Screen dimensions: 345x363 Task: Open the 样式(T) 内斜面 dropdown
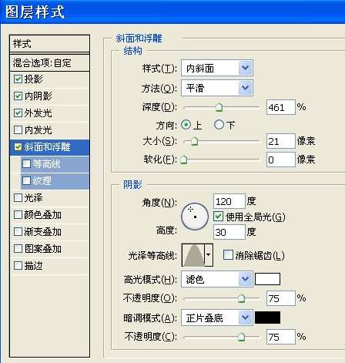click(x=217, y=68)
